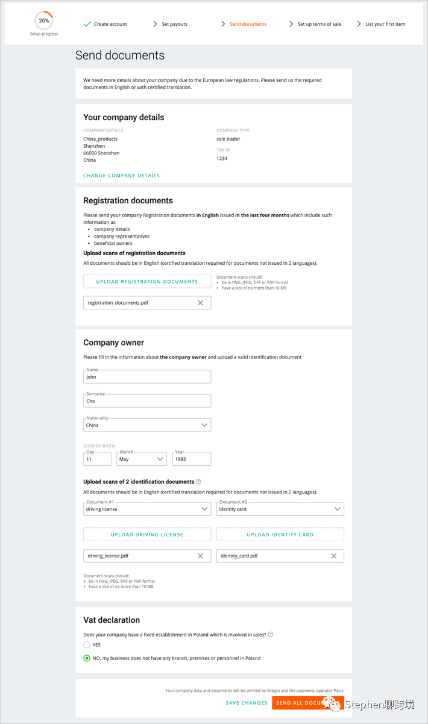This screenshot has width=428, height=724.
Task: Click the 20% setup progress circle
Action: pos(44,21)
